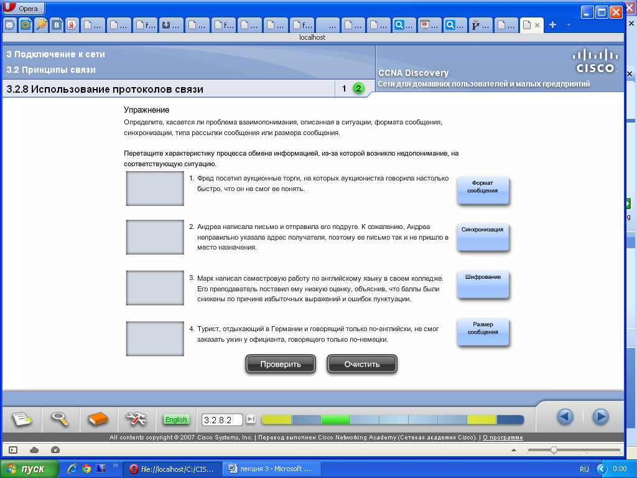Close the active browser tab

point(537,25)
